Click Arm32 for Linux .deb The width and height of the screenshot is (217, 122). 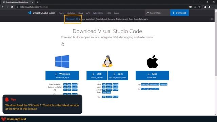click(x=109, y=84)
